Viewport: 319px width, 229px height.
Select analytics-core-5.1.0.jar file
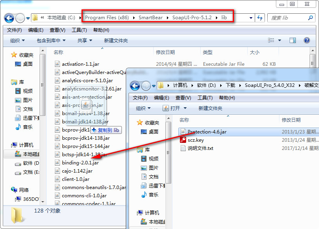[87, 81]
